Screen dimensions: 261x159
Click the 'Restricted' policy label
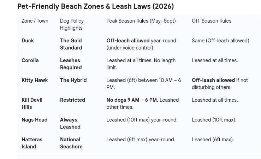tap(72, 100)
